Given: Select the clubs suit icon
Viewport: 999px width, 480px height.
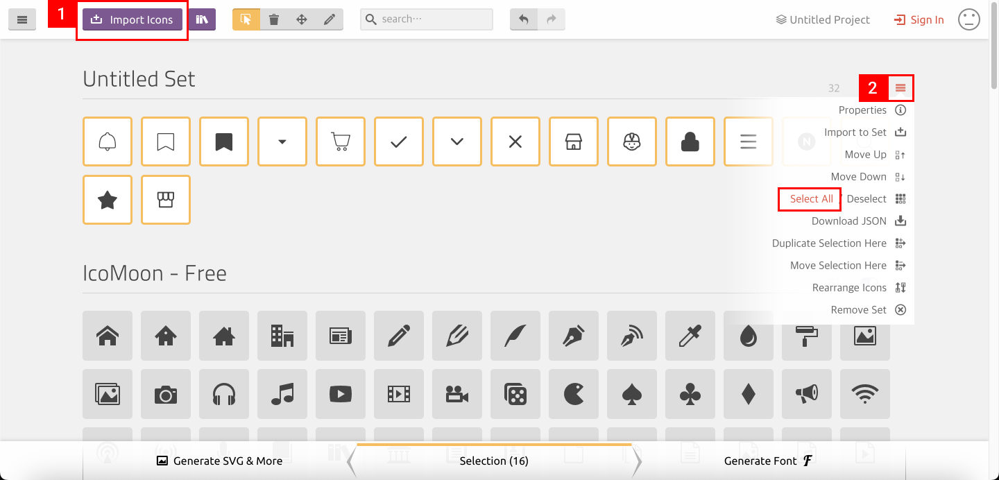Looking at the screenshot, I should pos(690,394).
